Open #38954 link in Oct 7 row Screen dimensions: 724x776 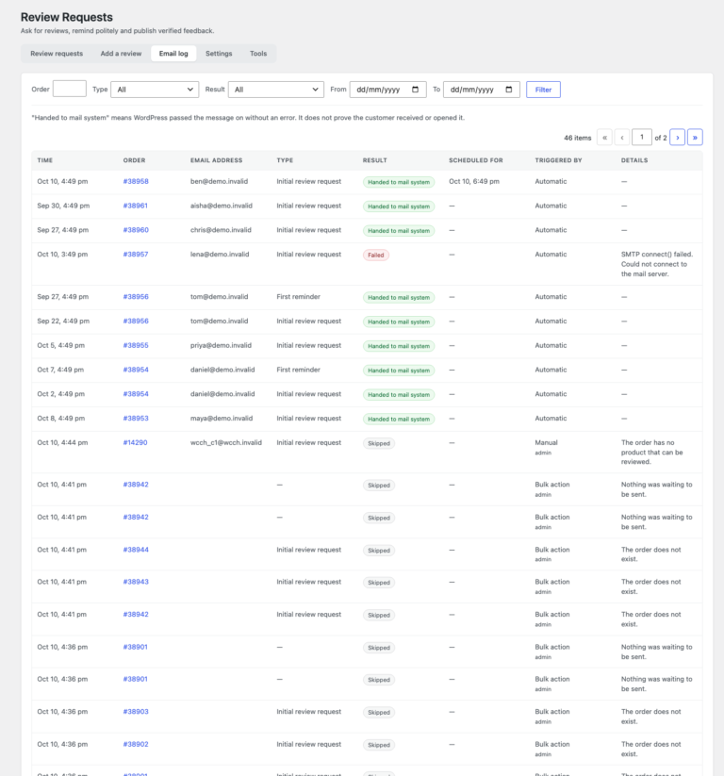tap(136, 370)
